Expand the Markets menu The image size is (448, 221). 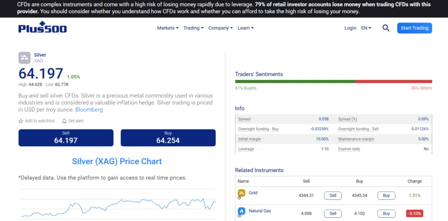point(168,28)
